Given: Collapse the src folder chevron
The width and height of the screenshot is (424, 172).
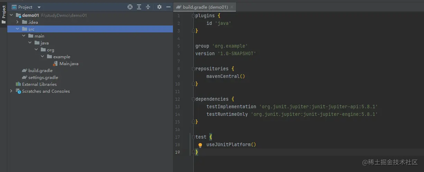Looking at the screenshot, I should coord(18,29).
